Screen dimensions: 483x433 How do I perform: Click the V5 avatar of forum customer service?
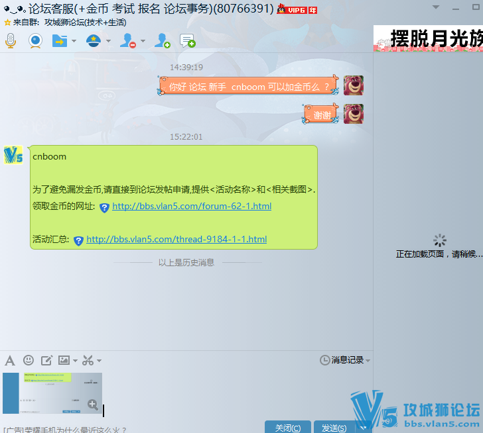[13, 155]
